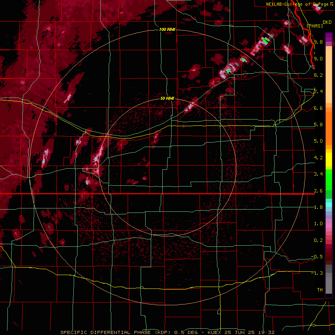Click the 5.8 value on the color scale

click(x=318, y=125)
